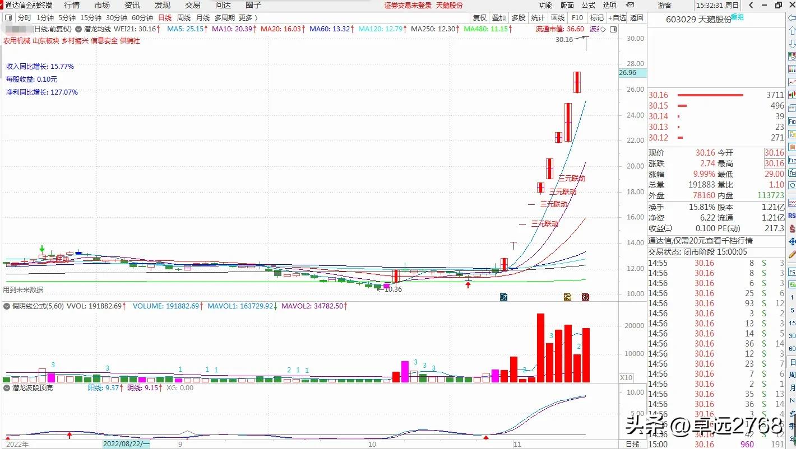The height and width of the screenshot is (449, 796).
Task: Open the 多周期 multi-period view
Action: coord(225,18)
